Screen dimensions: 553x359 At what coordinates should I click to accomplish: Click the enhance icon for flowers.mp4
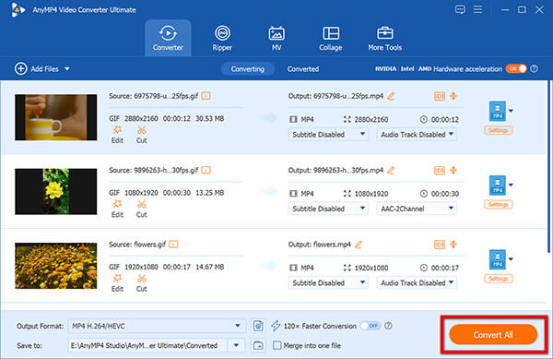pos(453,245)
